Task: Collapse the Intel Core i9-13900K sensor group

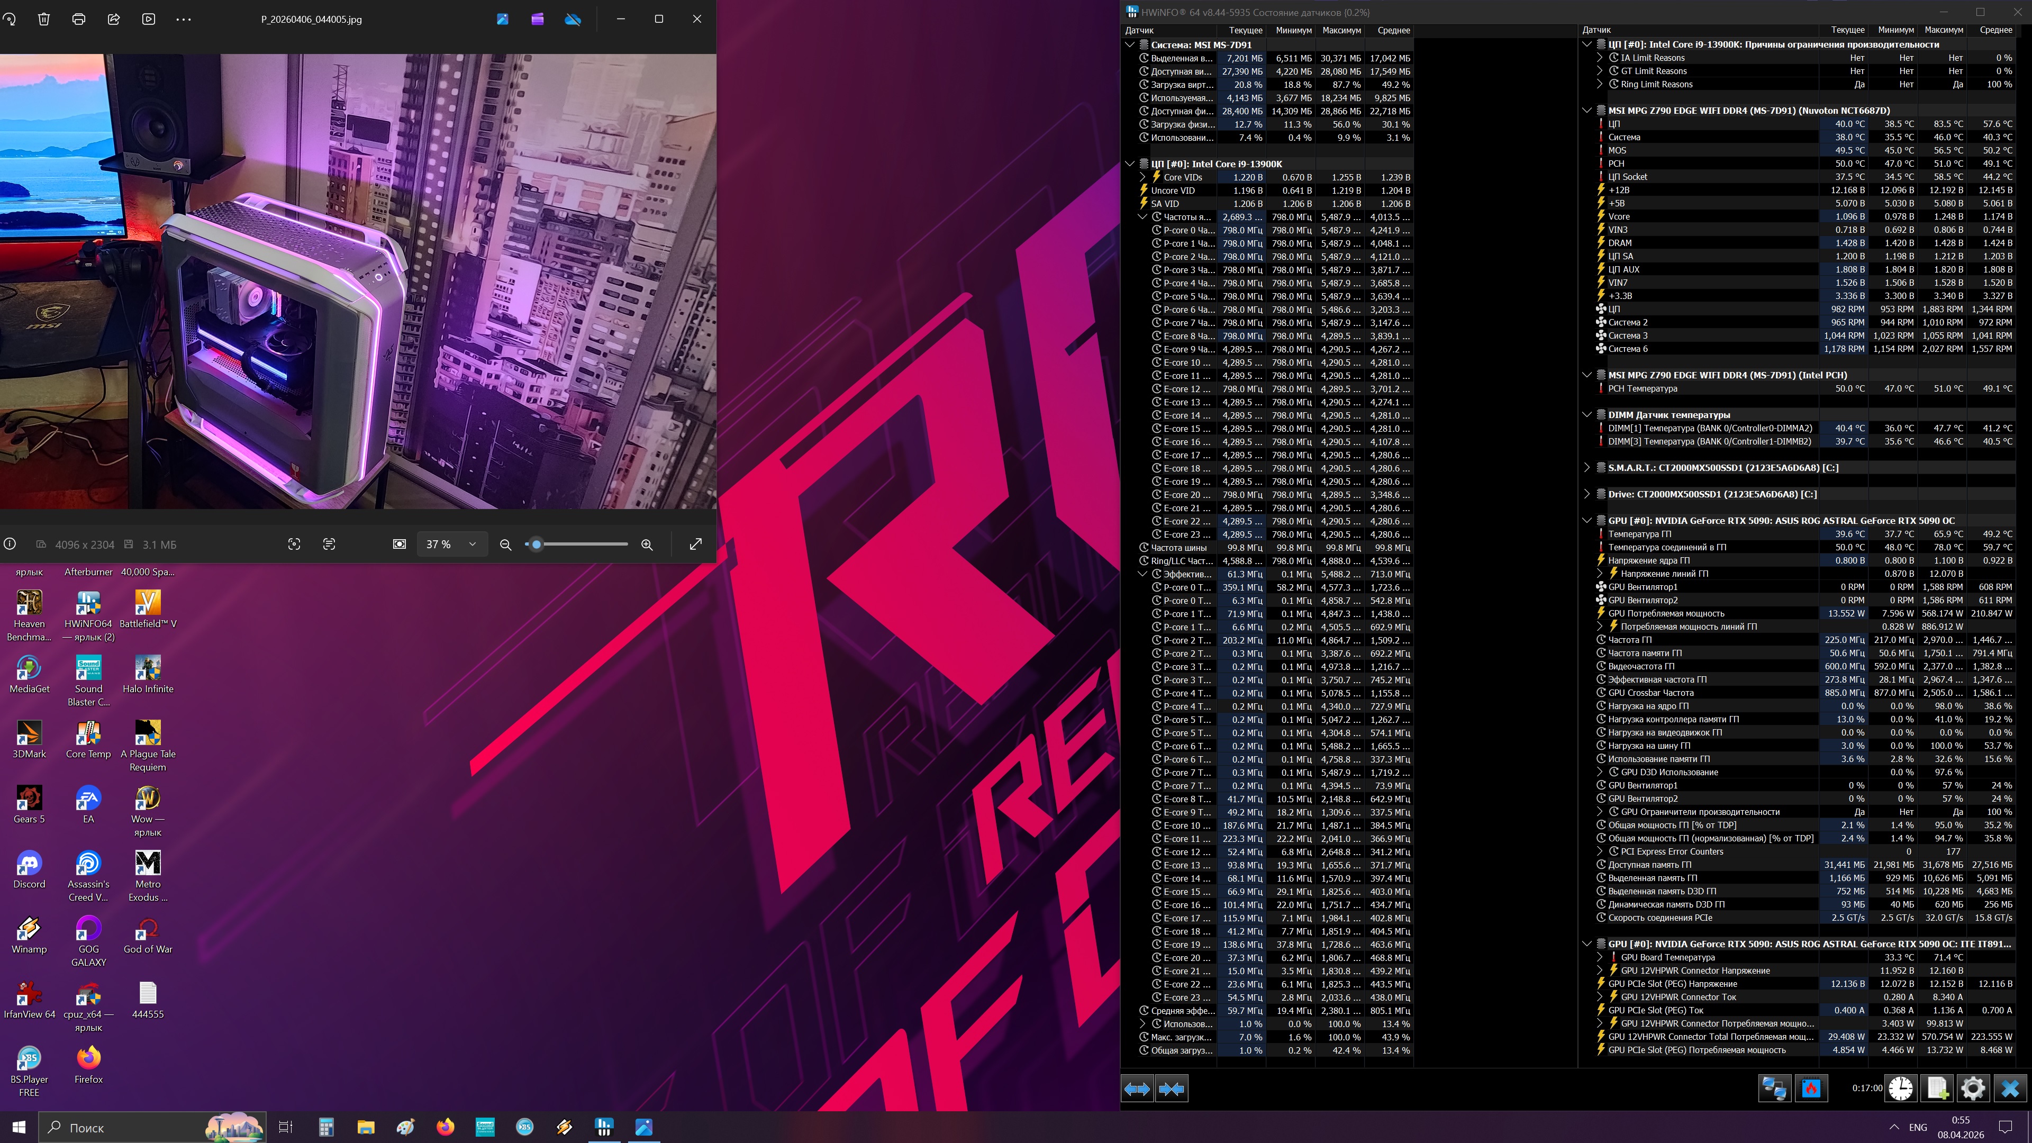Action: (1130, 164)
